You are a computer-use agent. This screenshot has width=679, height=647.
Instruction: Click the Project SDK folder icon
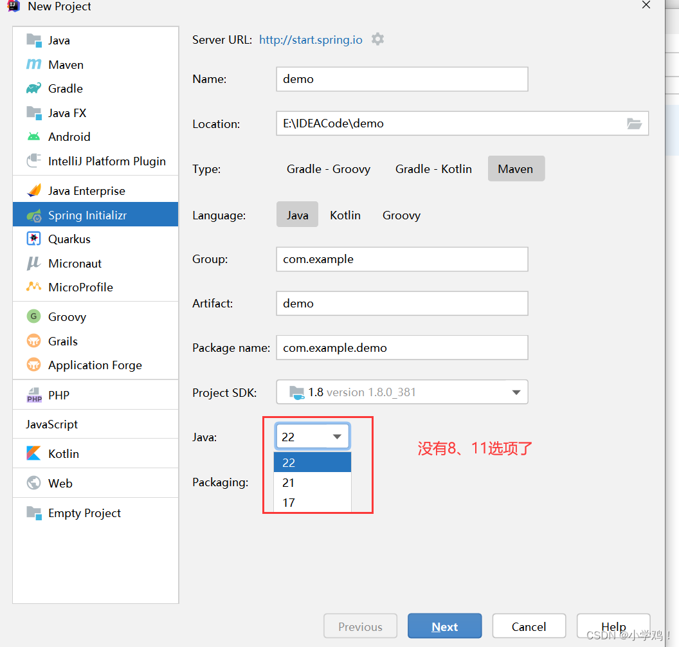tap(296, 392)
